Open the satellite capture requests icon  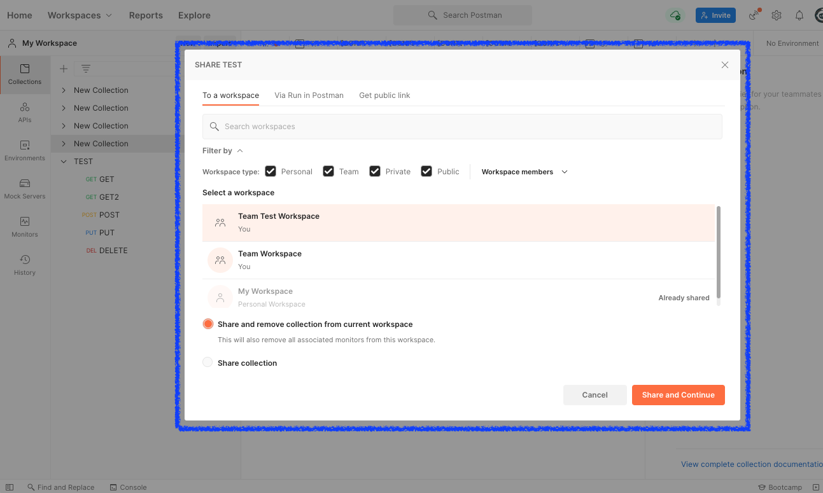click(754, 15)
